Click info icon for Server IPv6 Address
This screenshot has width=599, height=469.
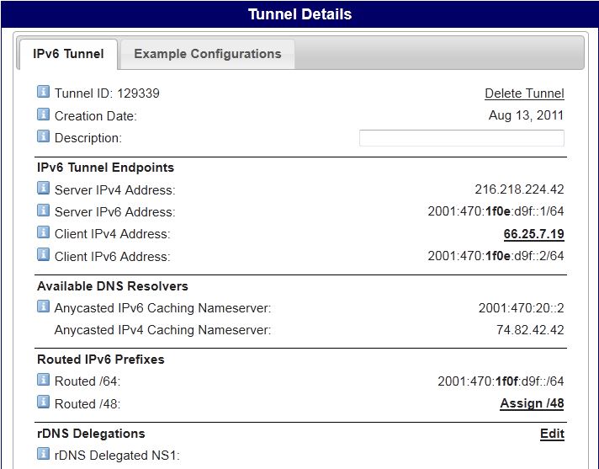pos(44,211)
